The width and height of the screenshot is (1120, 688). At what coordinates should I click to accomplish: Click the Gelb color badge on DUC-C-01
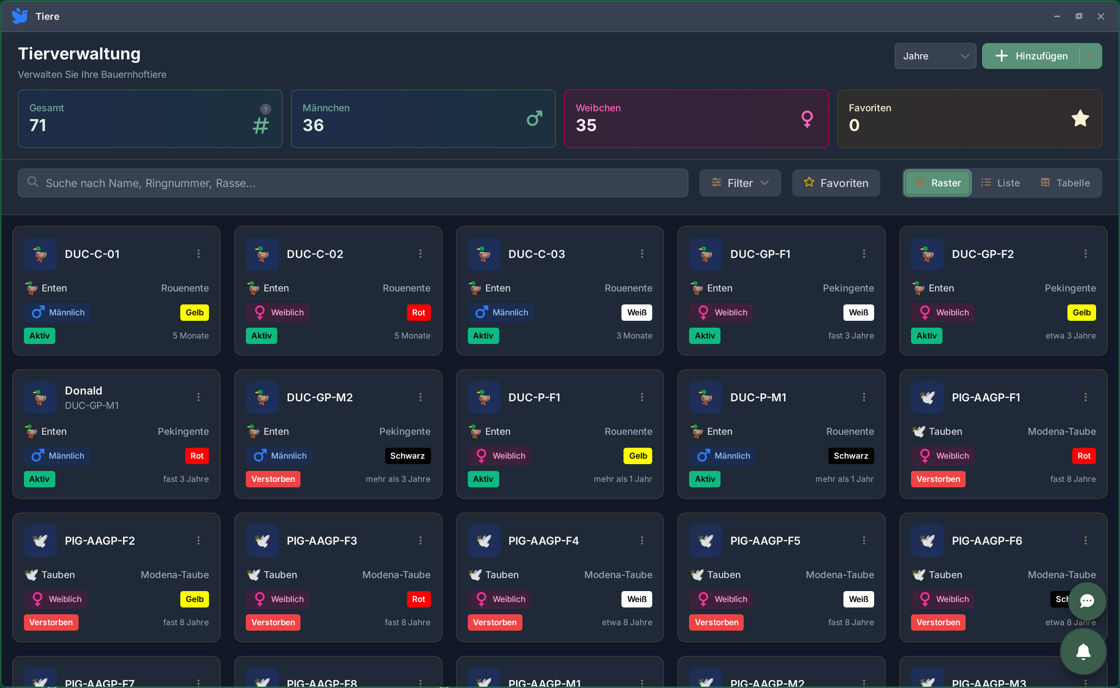pyautogui.click(x=194, y=313)
